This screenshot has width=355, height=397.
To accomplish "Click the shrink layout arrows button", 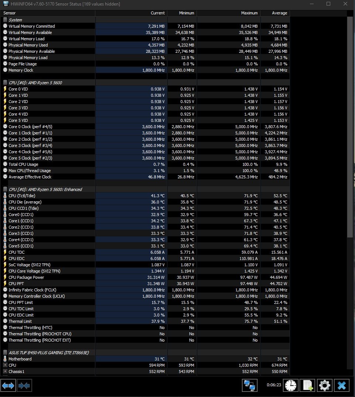I will [x=24, y=386].
